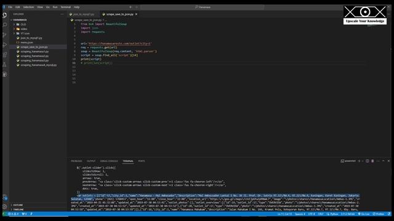Open the Source Control view
Image resolution: width=394 pixels, height=221 pixels.
click(x=5, y=35)
